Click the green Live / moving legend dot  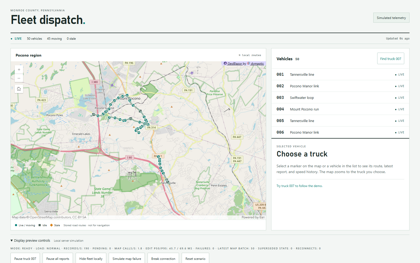click(16, 225)
